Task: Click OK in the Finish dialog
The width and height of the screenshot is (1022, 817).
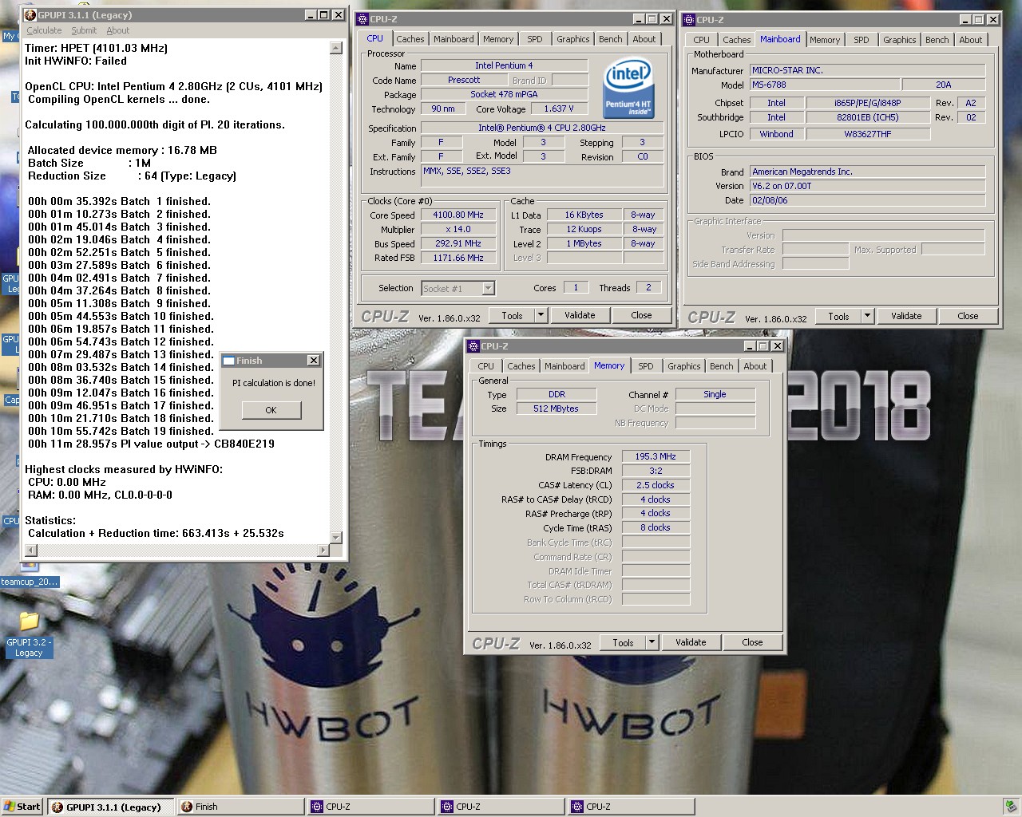Action: click(x=271, y=410)
